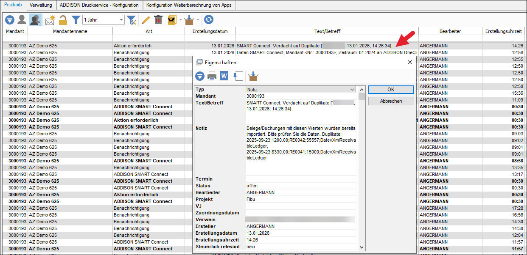Open the ADDISON Druckservice - Konfiguration tab
Viewport: 527px width, 255px height.
[99, 5]
